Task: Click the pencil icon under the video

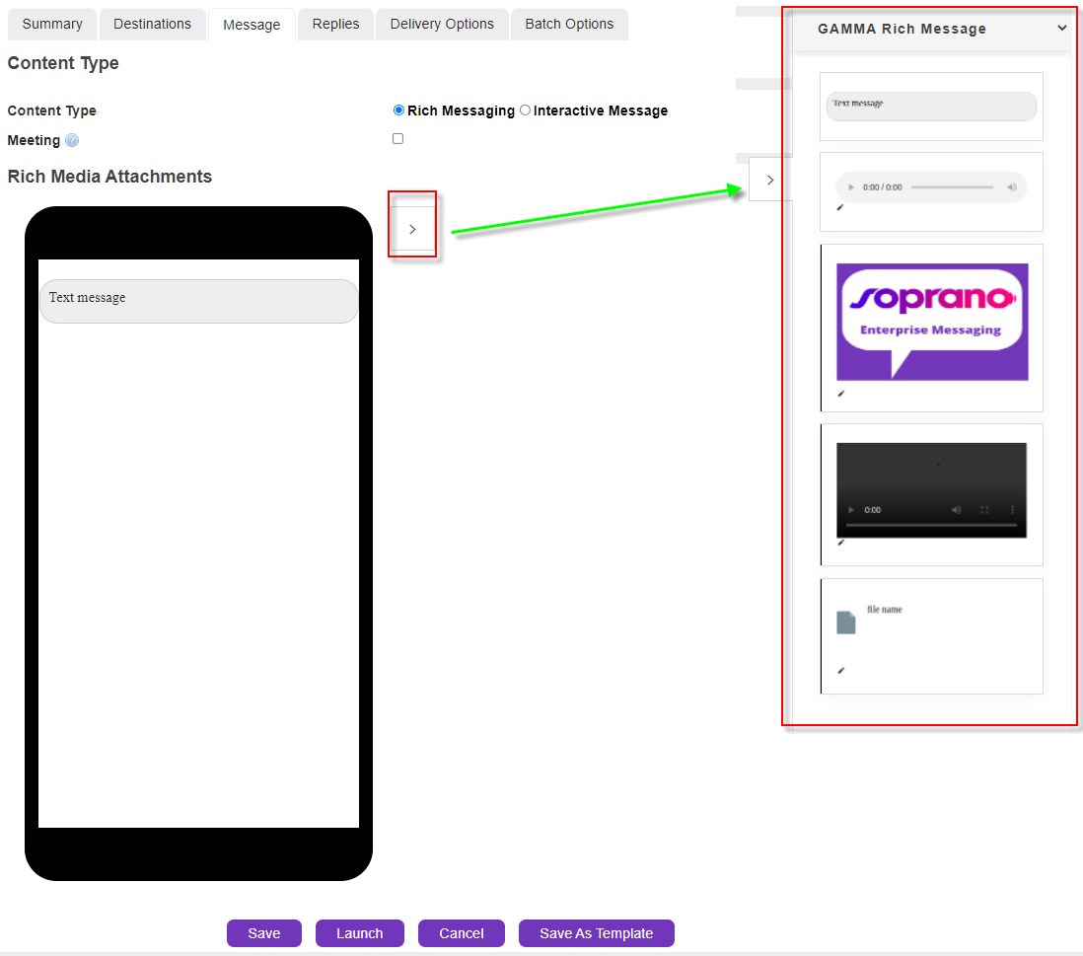Action: point(841,542)
